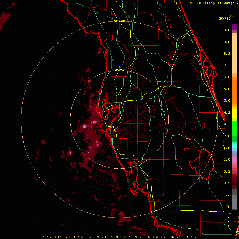Screen dimensions: 239x239
Task: Select the 5.0 value on color scale
Action: coord(227,101)
